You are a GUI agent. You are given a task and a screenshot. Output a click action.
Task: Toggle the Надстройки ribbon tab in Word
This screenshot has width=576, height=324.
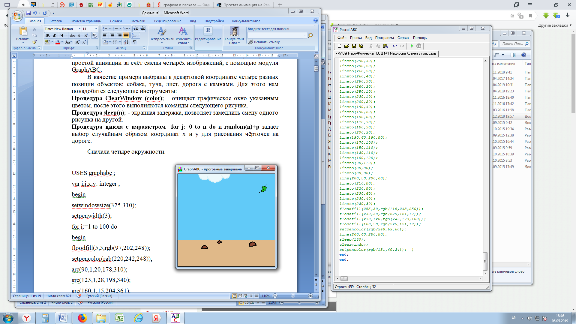[214, 21]
